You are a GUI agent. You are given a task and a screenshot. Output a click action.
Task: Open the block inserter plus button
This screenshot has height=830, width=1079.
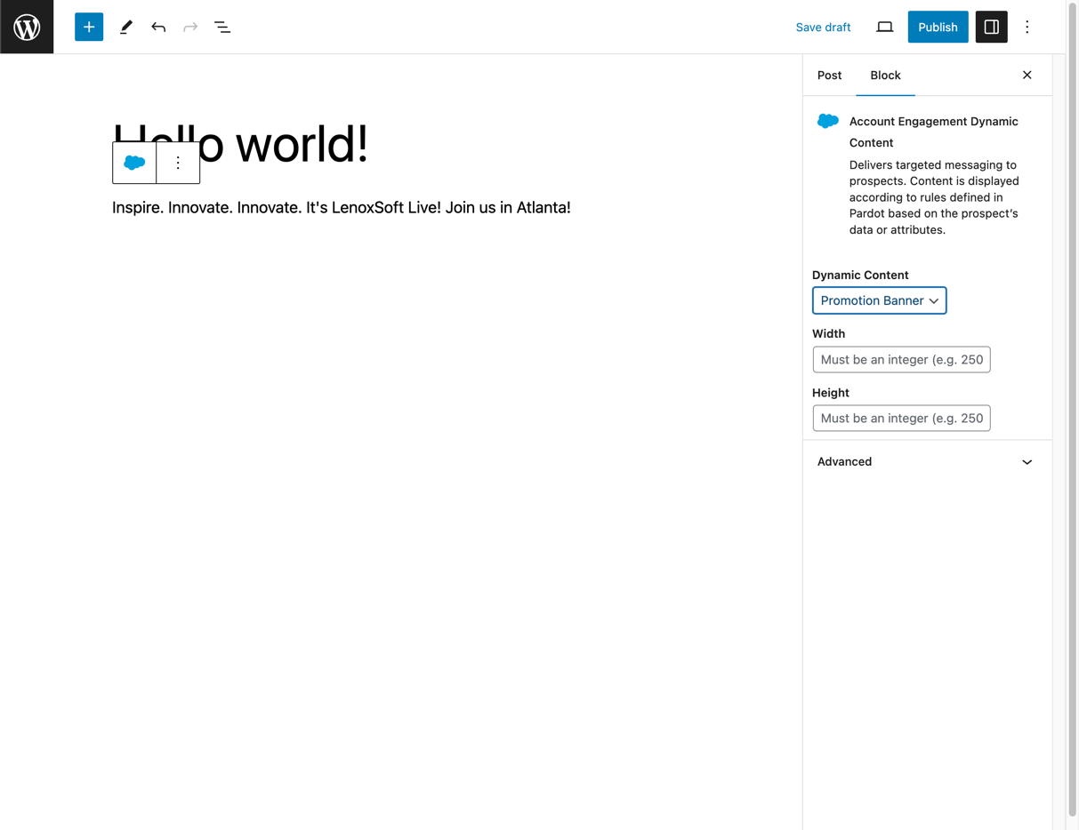point(89,27)
